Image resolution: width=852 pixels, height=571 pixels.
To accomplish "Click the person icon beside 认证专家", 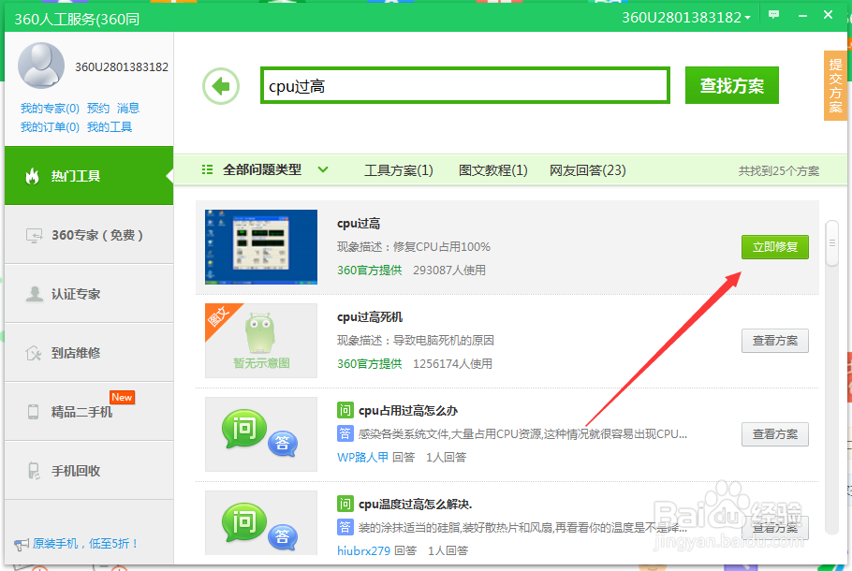I will point(35,294).
